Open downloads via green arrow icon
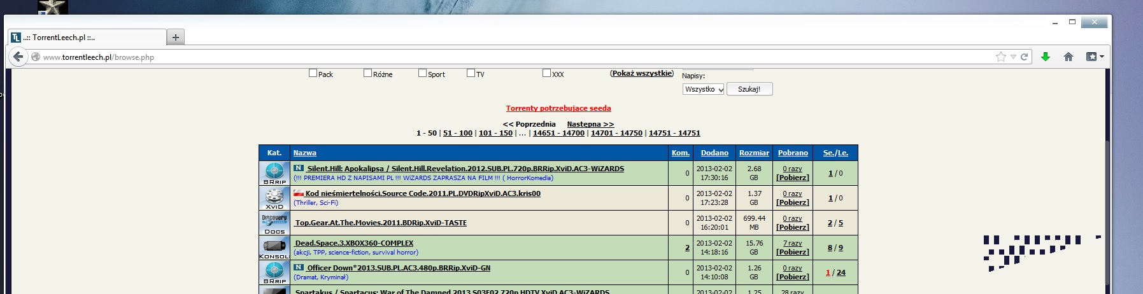Image resolution: width=1143 pixels, height=294 pixels. pos(1045,57)
